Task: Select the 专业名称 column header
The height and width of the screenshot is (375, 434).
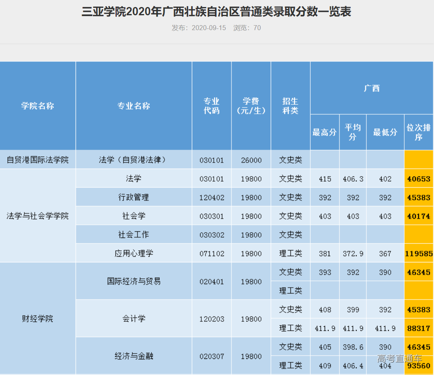Action: click(133, 106)
